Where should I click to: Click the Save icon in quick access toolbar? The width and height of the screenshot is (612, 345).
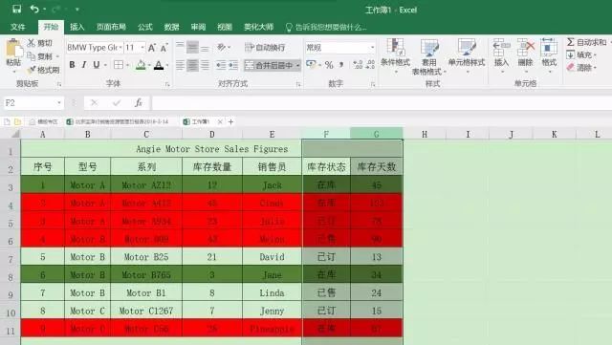coord(17,9)
